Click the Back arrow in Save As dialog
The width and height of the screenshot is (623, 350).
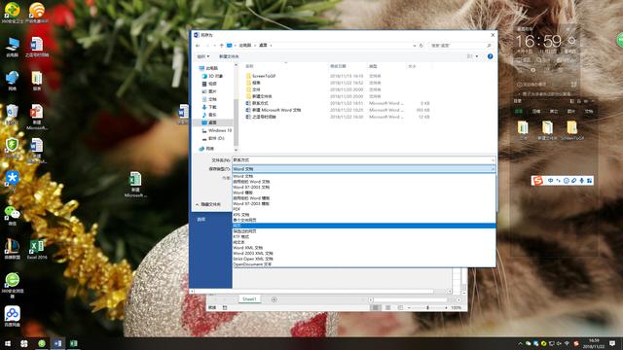[x=199, y=46]
